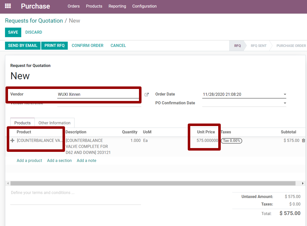Open vendor record via external link icon
Screen dimensions: 307x226
(x=146, y=94)
